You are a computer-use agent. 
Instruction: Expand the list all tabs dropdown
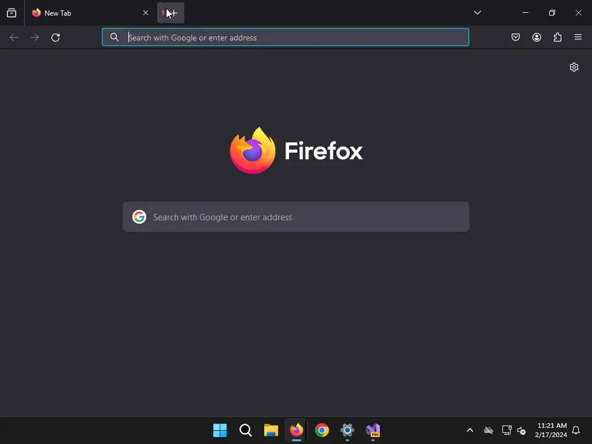tap(477, 13)
